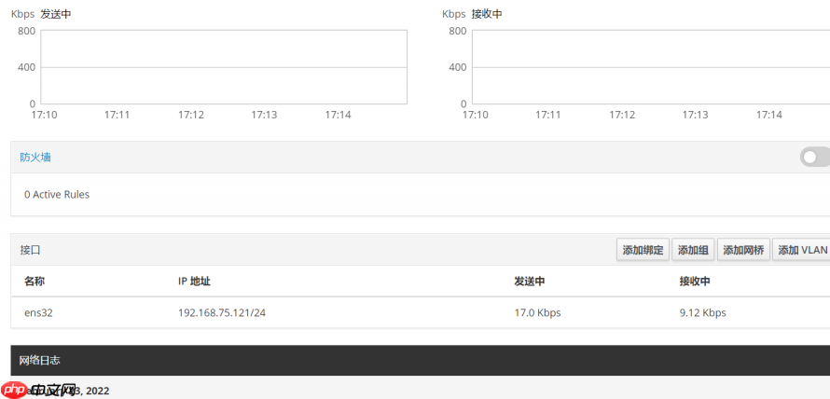Screen dimensions: 830x399
Task: Click the php 中文网 watermark logo
Action: [x=37, y=390]
